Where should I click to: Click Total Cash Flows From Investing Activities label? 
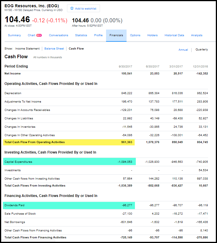tap(35, 185)
